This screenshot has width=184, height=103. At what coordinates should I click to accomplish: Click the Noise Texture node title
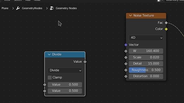pyautogui.click(x=143, y=15)
